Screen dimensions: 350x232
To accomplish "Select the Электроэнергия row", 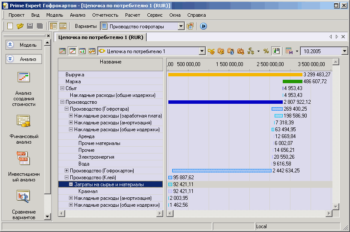I will 111,157.
